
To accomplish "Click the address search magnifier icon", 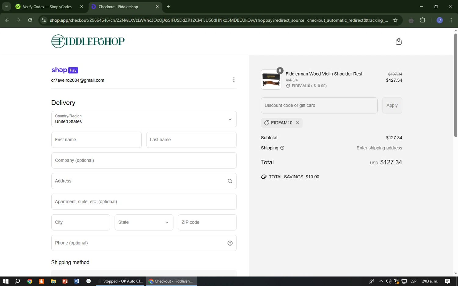I will coord(230,181).
